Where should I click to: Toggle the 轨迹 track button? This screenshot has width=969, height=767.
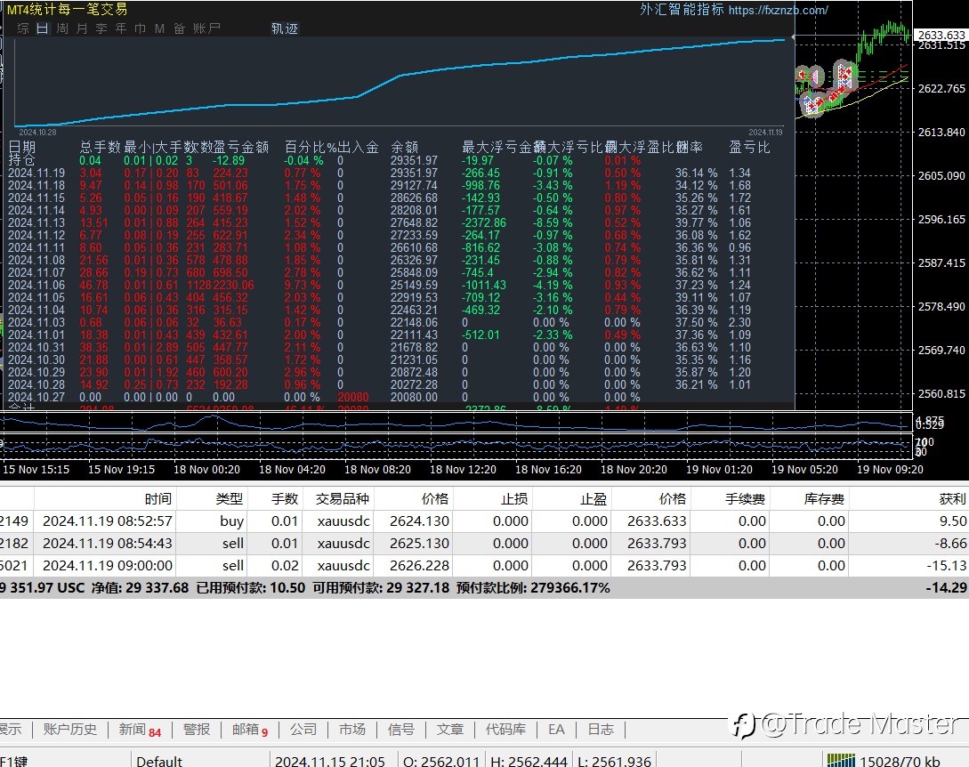285,28
